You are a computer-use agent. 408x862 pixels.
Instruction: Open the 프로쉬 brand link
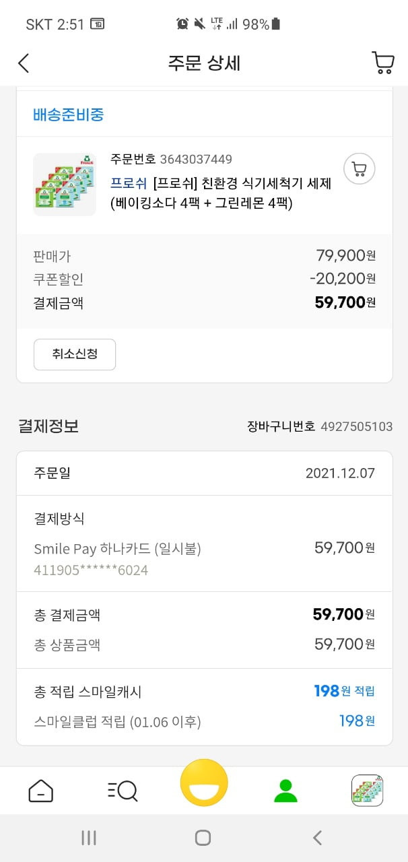click(128, 182)
